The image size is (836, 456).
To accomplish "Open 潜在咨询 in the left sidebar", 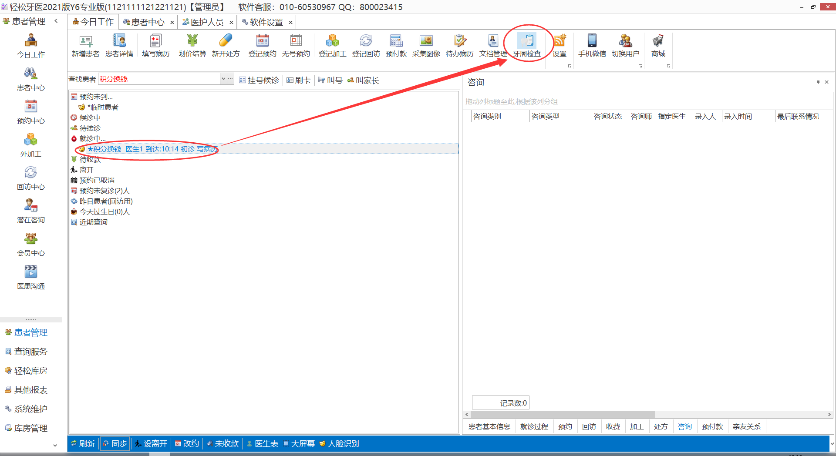I will 31,211.
